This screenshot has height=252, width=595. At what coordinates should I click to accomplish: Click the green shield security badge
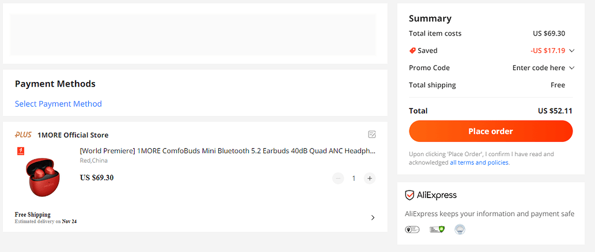tap(437, 229)
